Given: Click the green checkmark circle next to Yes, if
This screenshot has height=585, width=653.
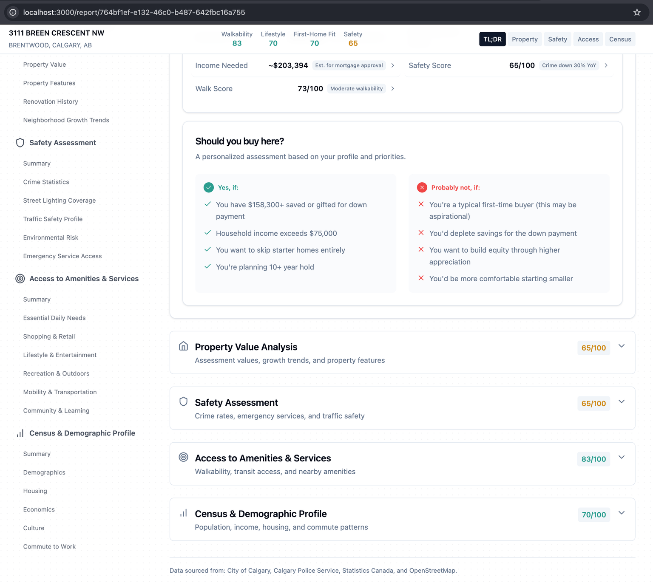Looking at the screenshot, I should click(x=208, y=187).
